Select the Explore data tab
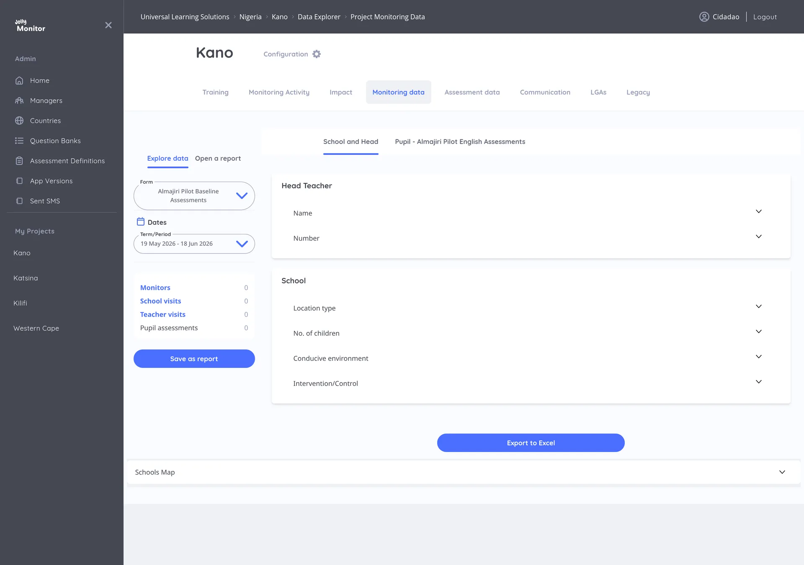The image size is (804, 565). [167, 159]
